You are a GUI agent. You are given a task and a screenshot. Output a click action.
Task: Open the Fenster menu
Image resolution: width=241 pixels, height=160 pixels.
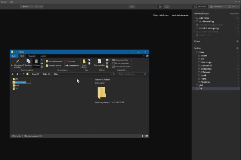click(4, 2)
